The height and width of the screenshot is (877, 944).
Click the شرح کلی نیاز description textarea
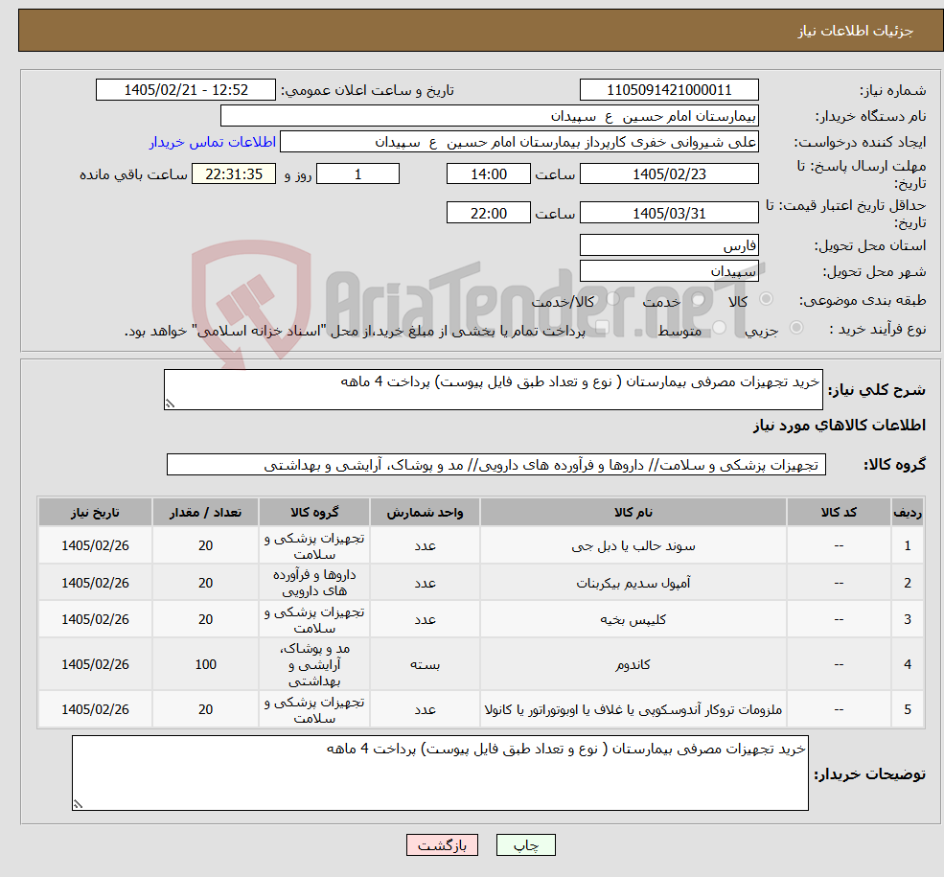pyautogui.click(x=493, y=389)
